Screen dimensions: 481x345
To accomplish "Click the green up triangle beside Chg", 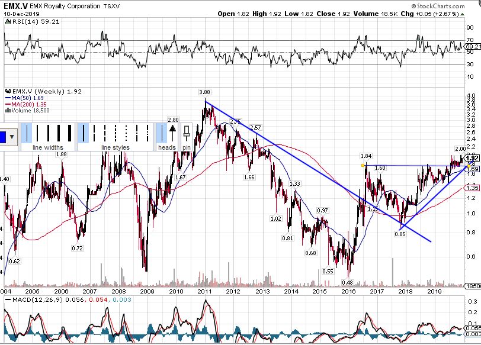I will (462, 14).
